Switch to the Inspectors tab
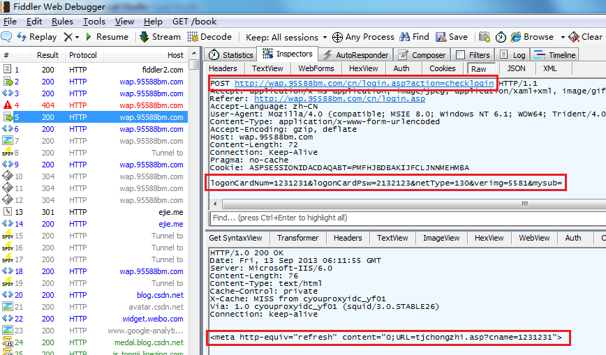The image size is (606, 355). pos(288,54)
